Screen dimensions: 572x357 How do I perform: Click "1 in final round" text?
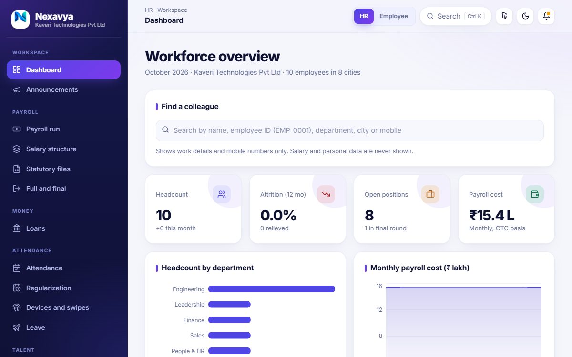pyautogui.click(x=386, y=228)
